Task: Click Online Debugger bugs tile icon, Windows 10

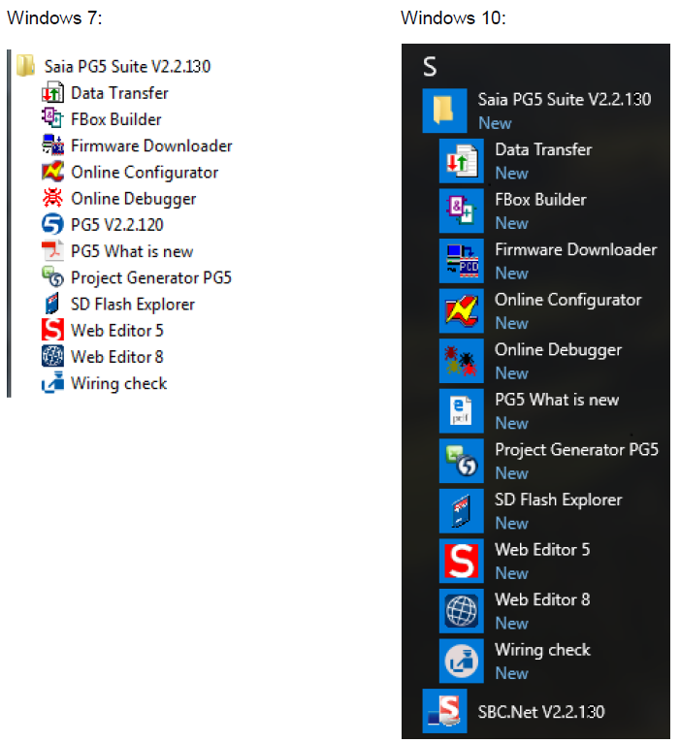Action: [x=461, y=361]
